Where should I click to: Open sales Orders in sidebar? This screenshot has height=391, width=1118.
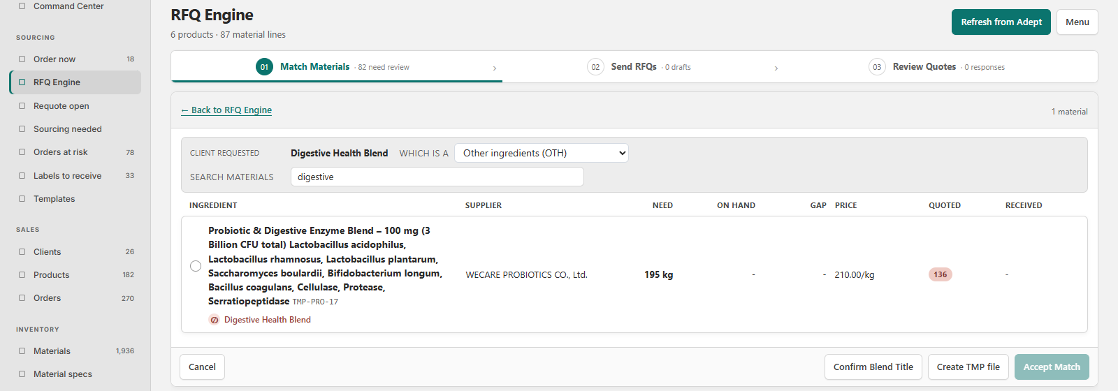[x=75, y=298]
